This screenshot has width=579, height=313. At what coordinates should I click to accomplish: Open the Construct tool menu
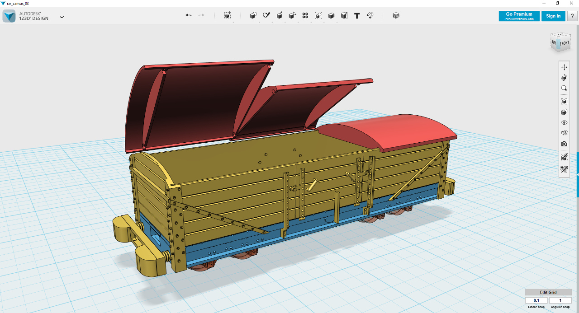280,15
